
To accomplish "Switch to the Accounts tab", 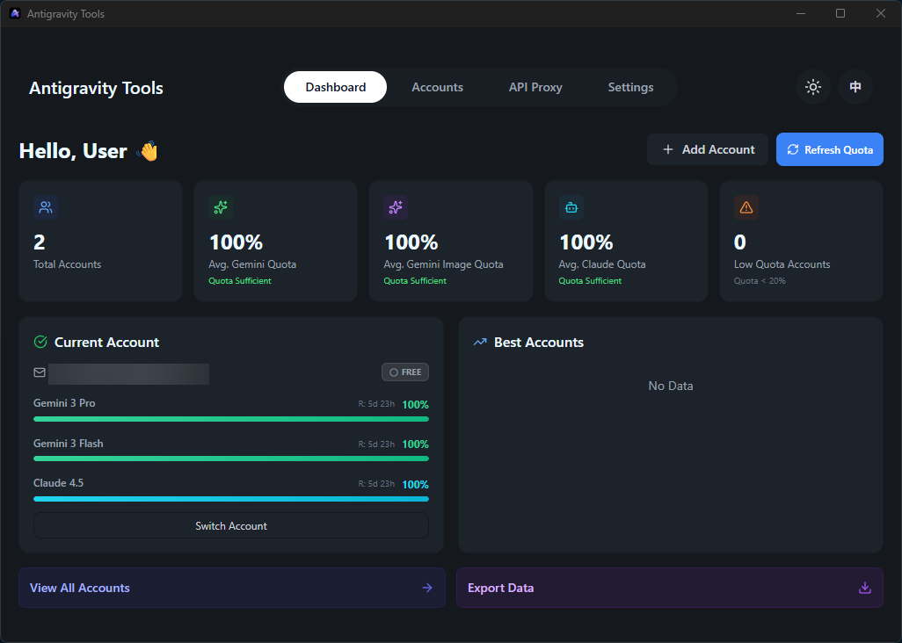I will pos(437,87).
